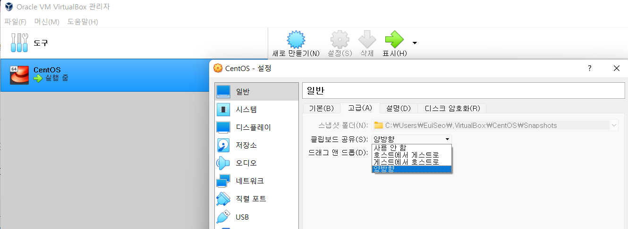This screenshot has width=628, height=229.
Task: Open the 파일(F) menu
Action: pyautogui.click(x=16, y=22)
